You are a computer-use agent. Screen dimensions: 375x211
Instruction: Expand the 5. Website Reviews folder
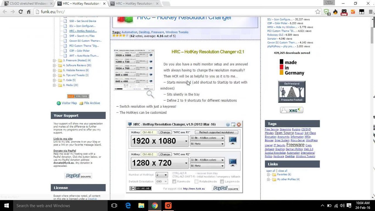(x=54, y=70)
